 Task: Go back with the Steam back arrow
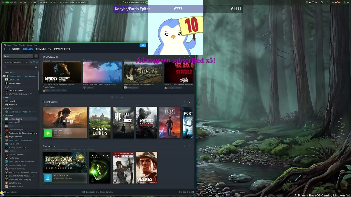pyautogui.click(x=5, y=49)
